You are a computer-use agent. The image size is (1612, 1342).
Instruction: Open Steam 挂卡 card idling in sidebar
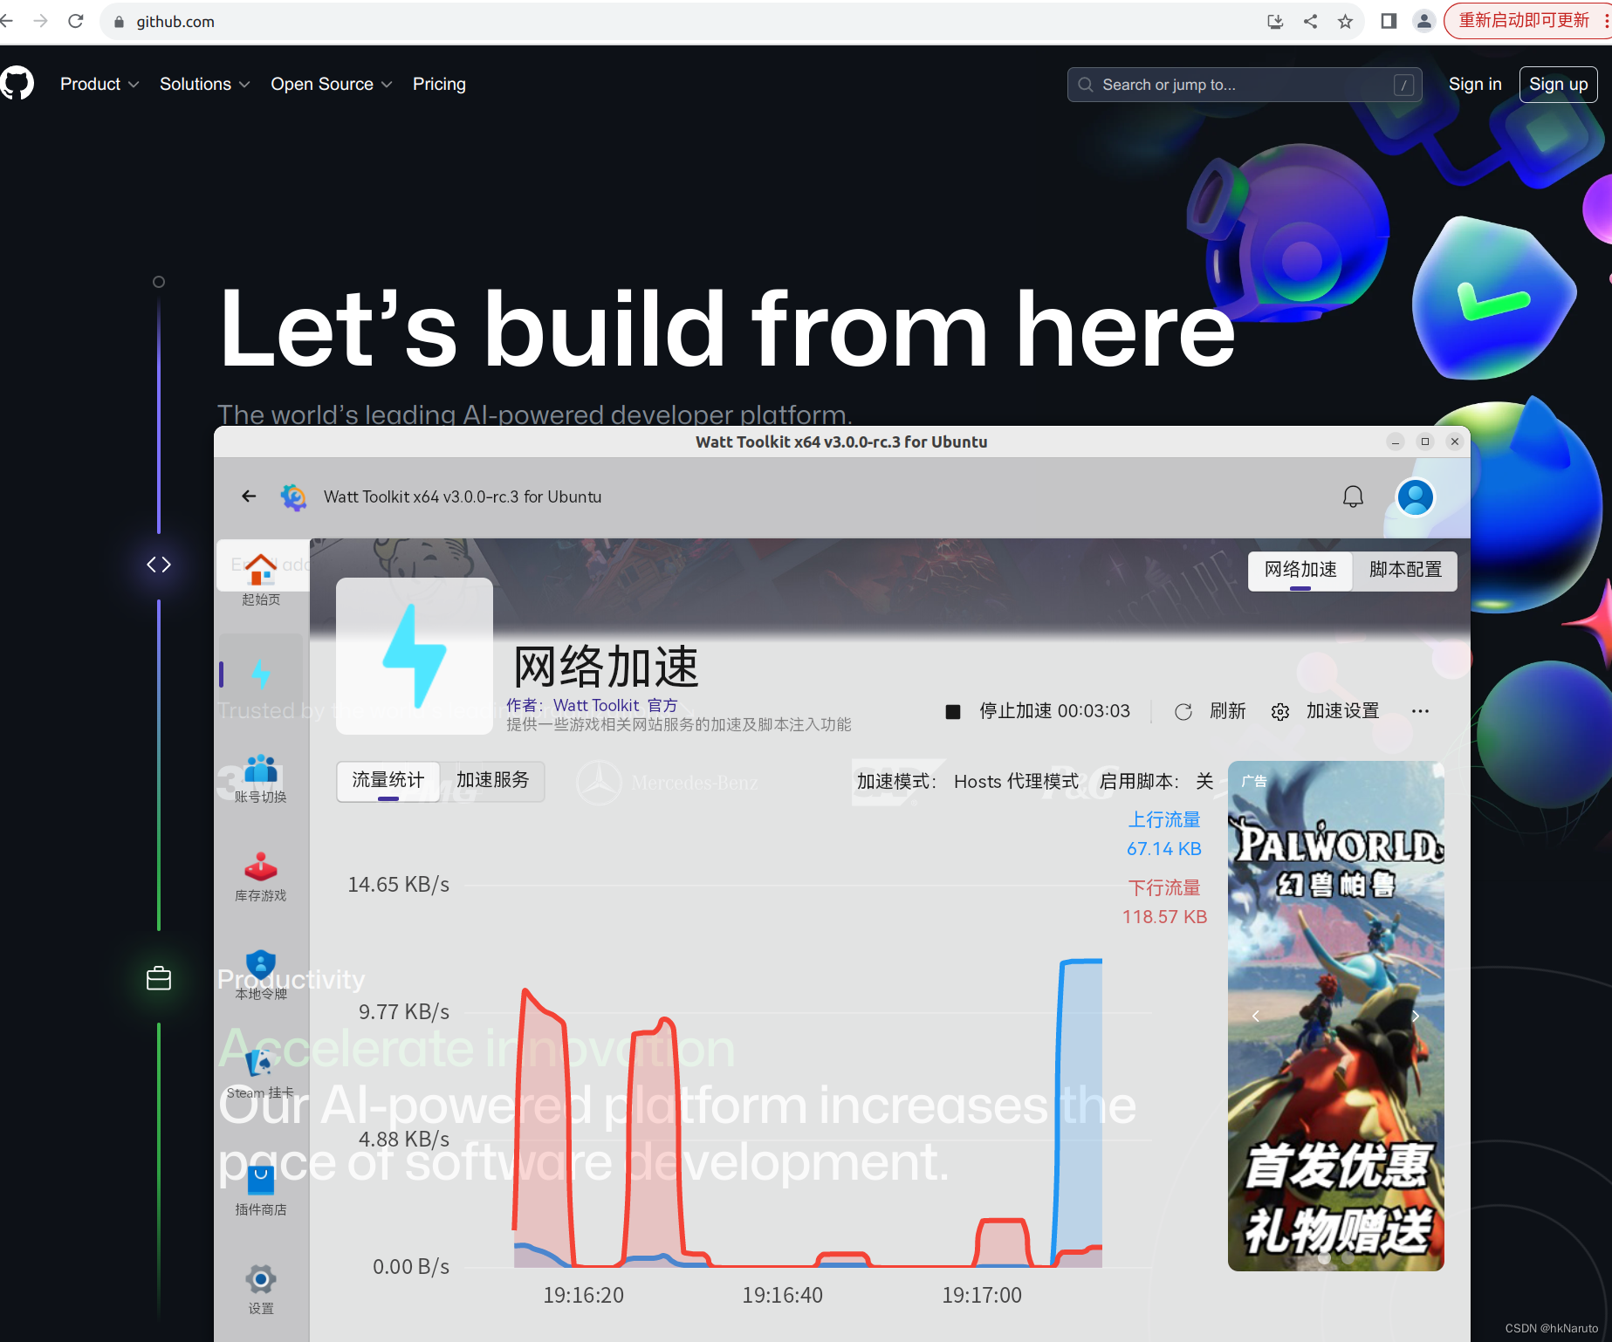coord(261,1064)
